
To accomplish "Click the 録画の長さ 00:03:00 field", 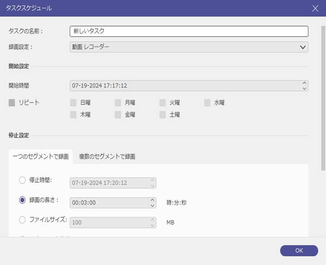I will point(113,203).
